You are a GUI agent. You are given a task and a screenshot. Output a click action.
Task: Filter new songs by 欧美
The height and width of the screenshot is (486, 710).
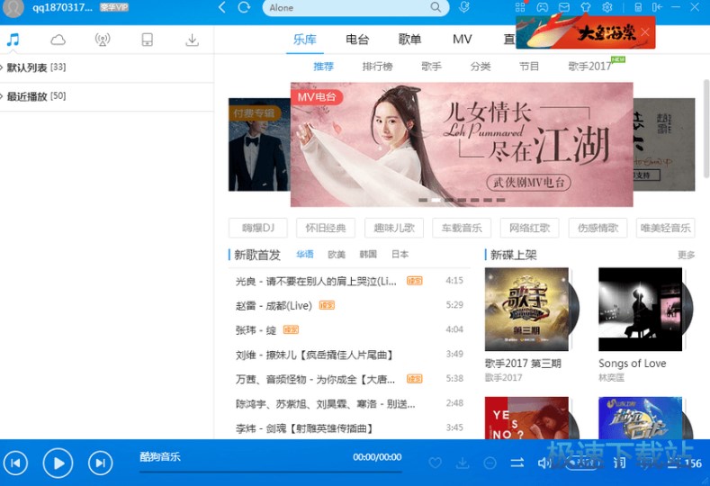pos(337,255)
